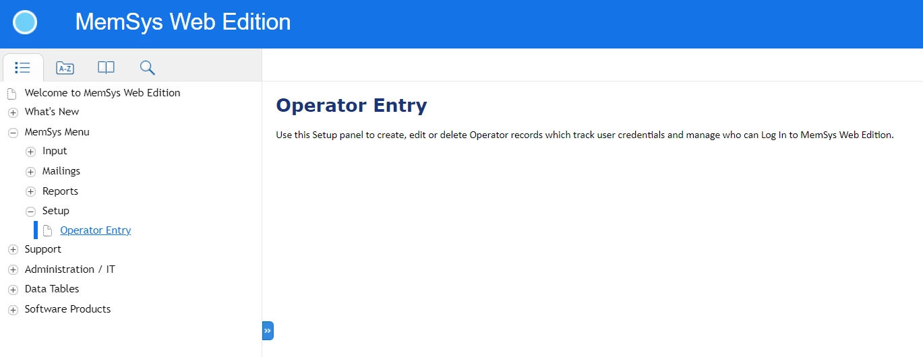Select Administration / IT tree label
This screenshot has height=357, width=923.
70,269
